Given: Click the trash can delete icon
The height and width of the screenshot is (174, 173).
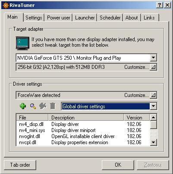Looking at the screenshot, I should tap(53, 106).
